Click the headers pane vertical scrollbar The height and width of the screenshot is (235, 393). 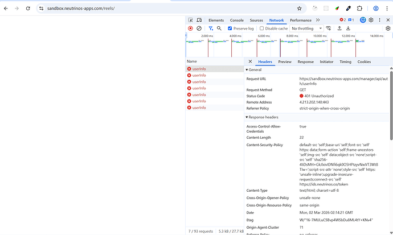(x=391, y=105)
